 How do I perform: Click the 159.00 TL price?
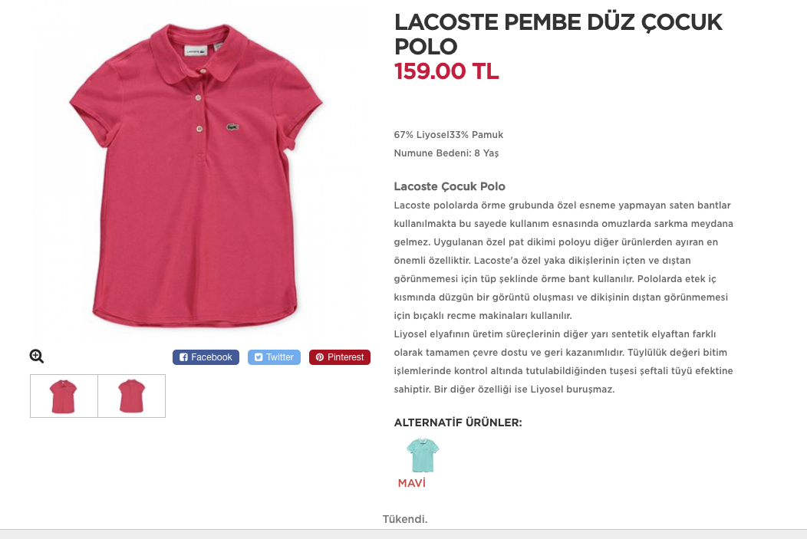[446, 71]
